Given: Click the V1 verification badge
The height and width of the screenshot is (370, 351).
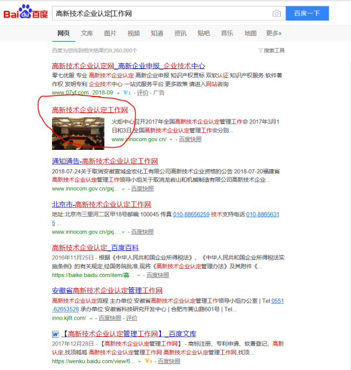Looking at the screenshot, I should [127, 92].
